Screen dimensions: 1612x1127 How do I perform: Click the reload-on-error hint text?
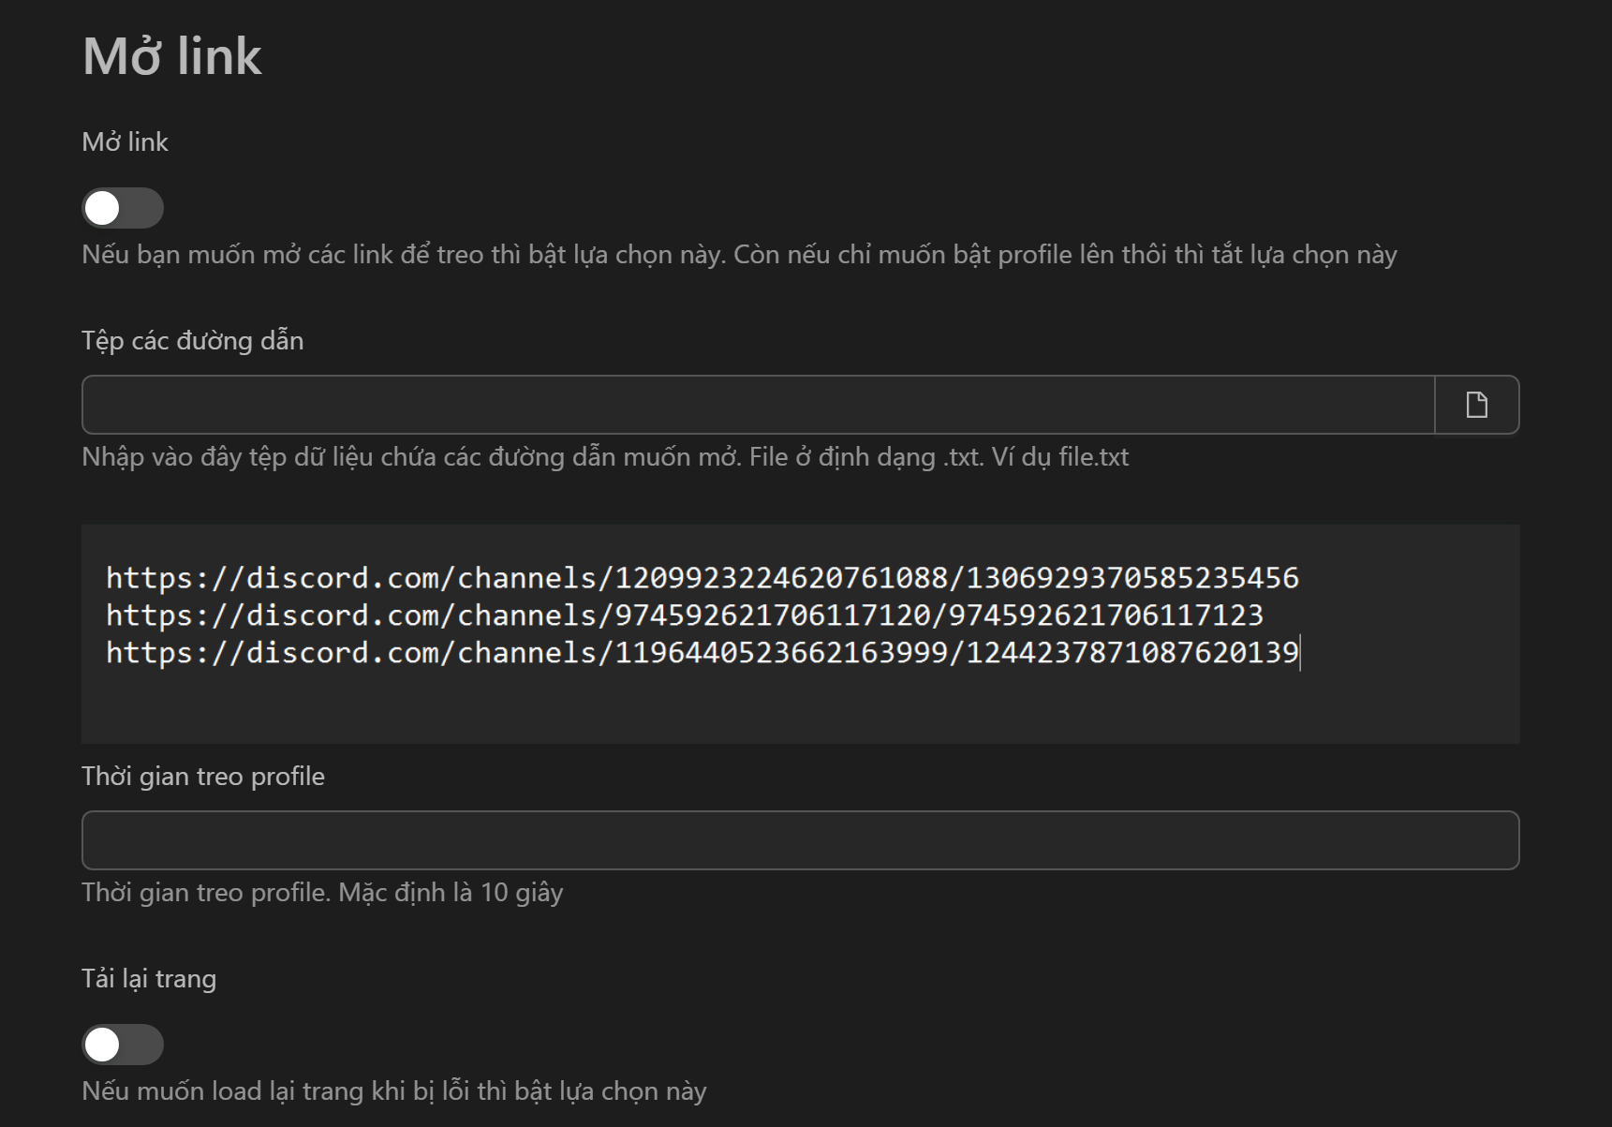point(393,1091)
